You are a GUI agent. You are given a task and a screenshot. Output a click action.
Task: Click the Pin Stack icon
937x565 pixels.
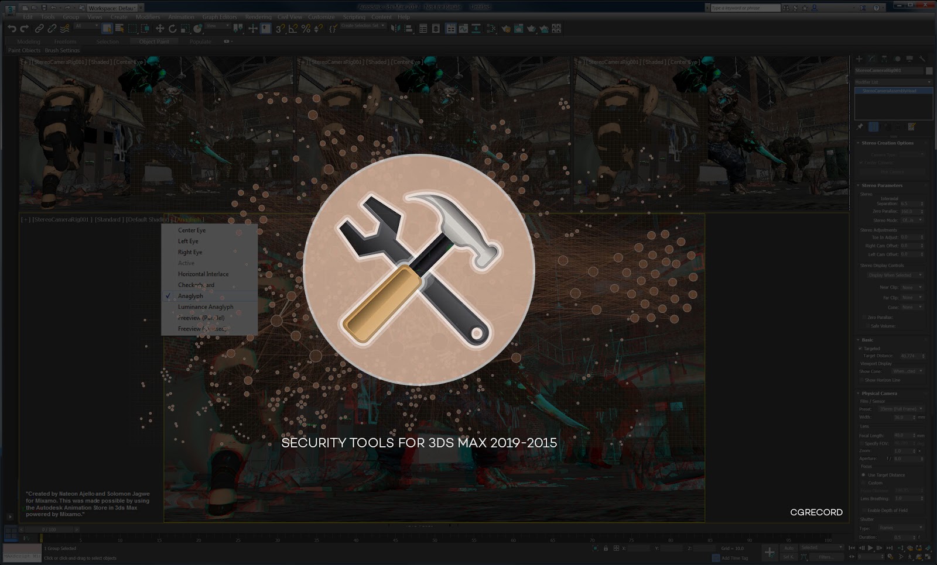pyautogui.click(x=860, y=126)
